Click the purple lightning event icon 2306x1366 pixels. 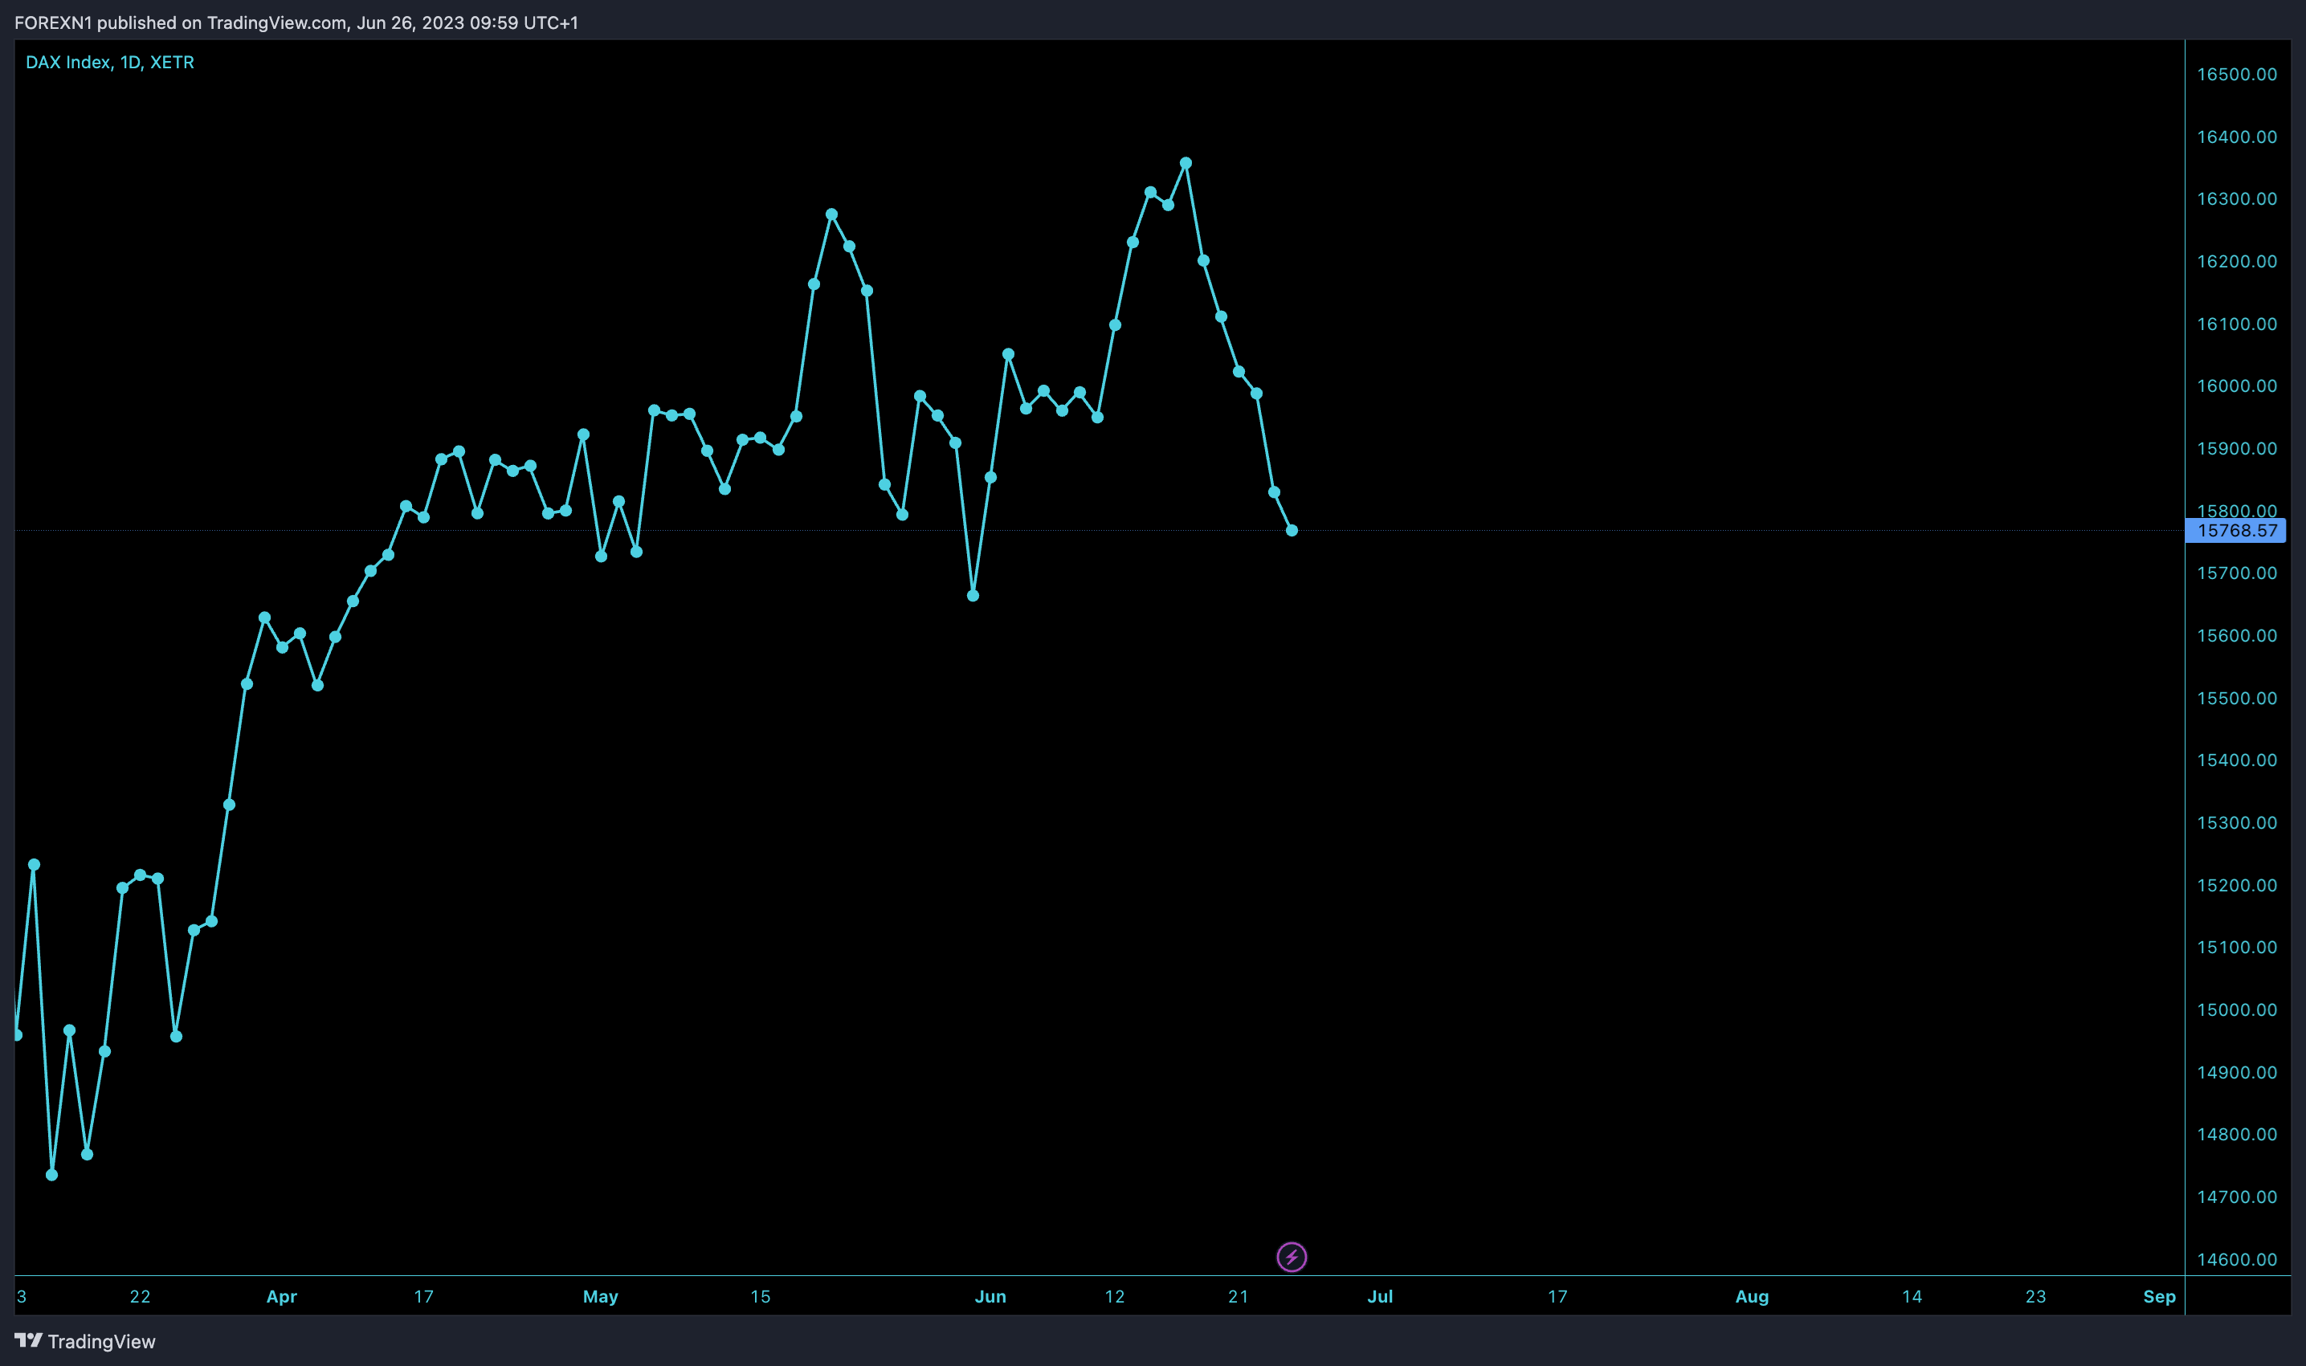pos(1292,1257)
